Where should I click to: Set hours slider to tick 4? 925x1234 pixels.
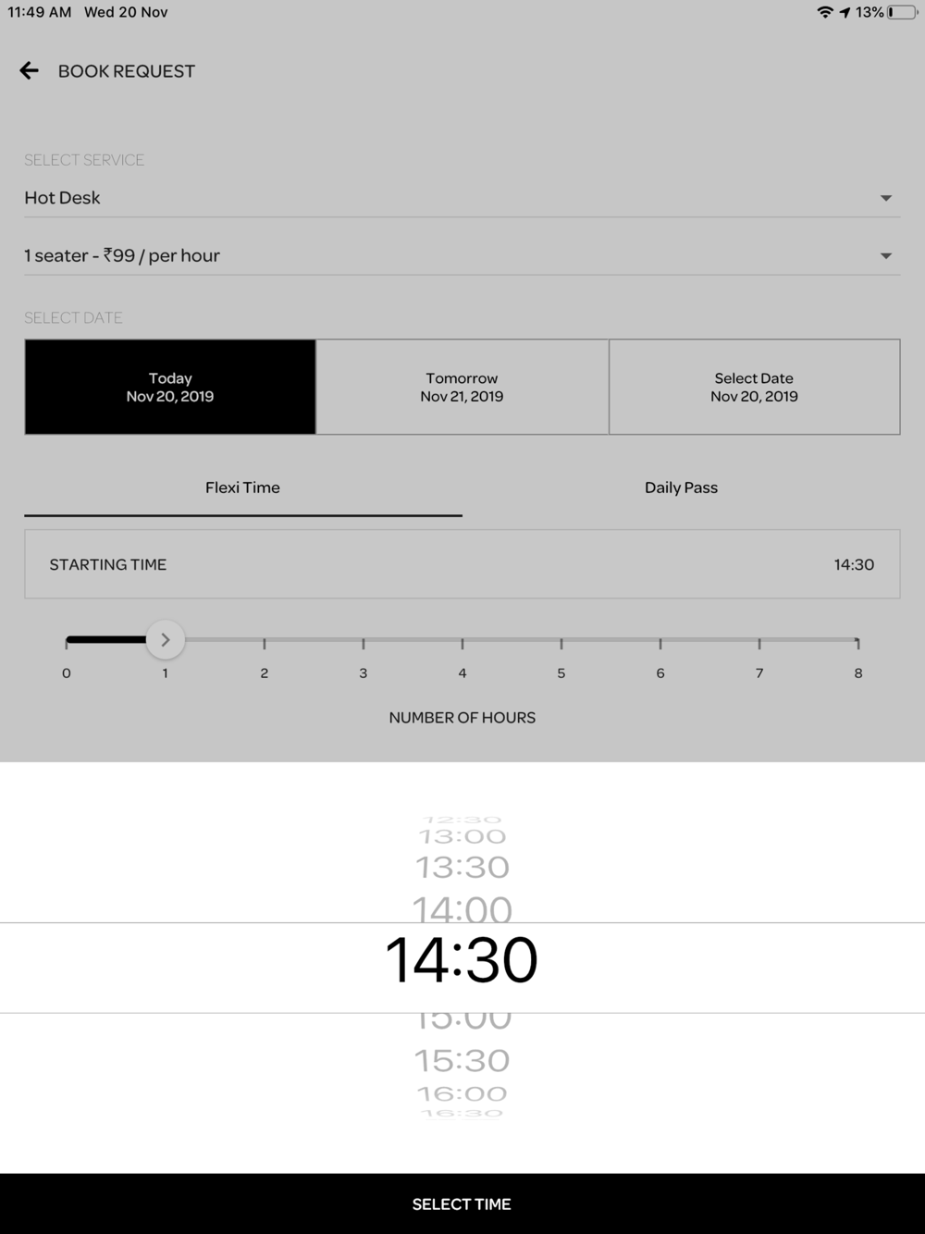[462, 643]
